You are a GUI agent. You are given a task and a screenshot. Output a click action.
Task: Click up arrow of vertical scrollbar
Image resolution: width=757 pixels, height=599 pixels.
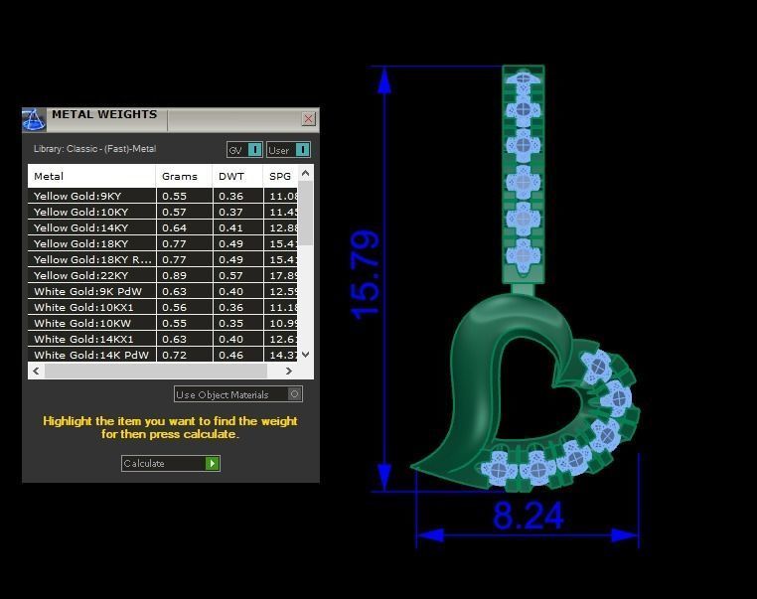coord(305,173)
